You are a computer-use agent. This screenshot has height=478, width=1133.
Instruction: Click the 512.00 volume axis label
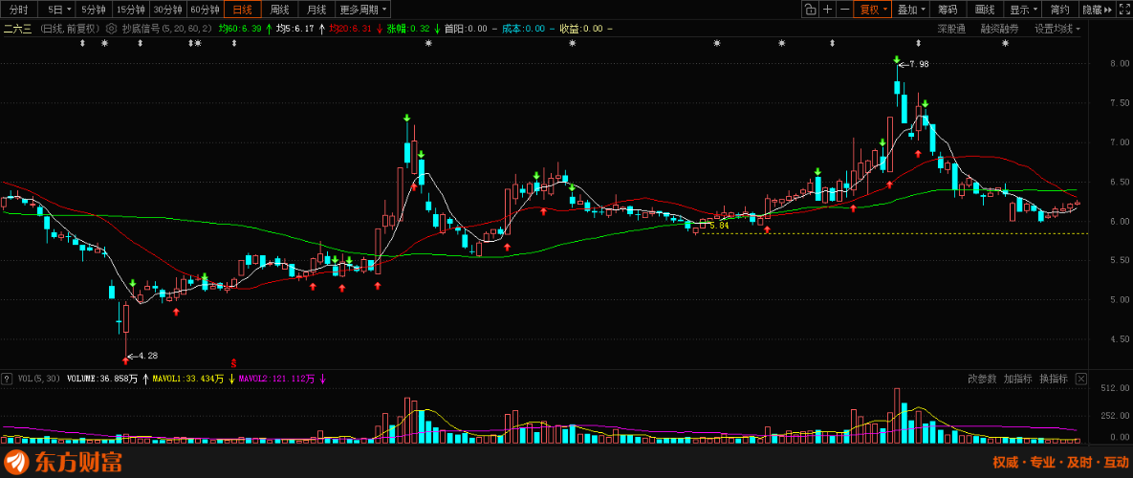tap(1116, 388)
